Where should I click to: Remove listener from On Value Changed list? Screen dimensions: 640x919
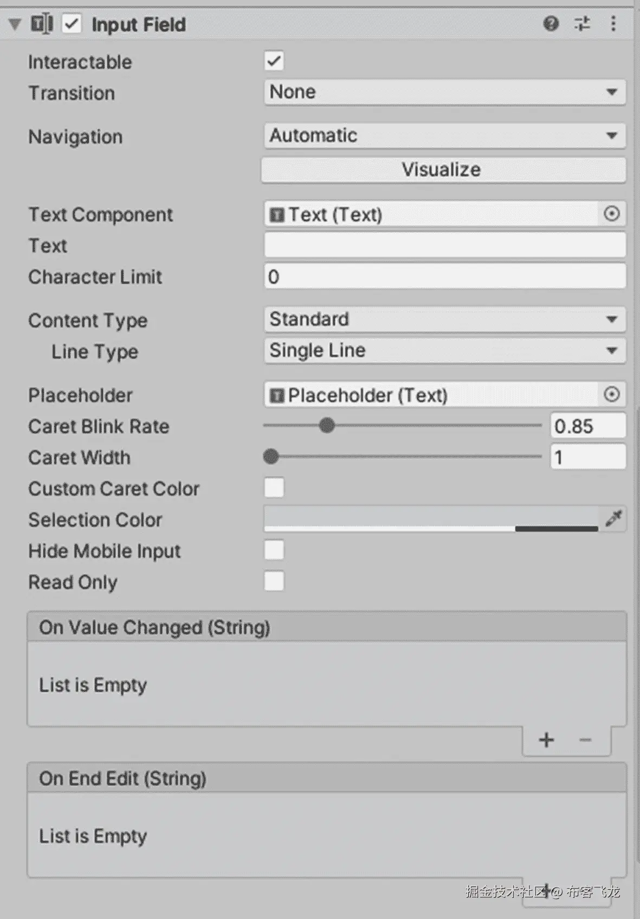pos(585,740)
